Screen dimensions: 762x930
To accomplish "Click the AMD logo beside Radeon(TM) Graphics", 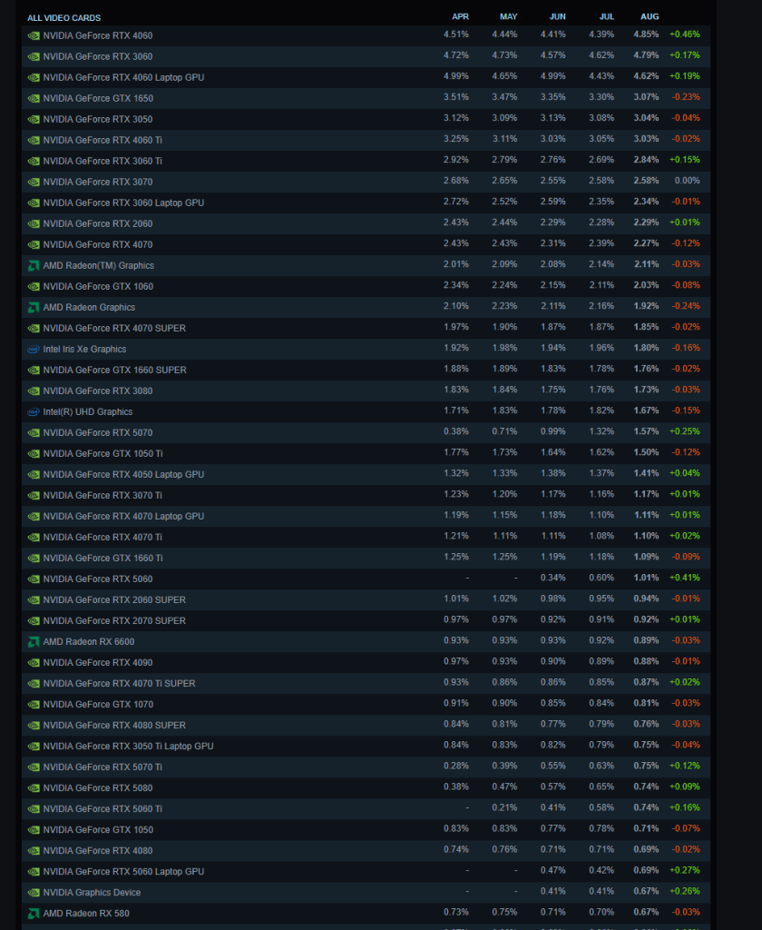I will click(34, 265).
